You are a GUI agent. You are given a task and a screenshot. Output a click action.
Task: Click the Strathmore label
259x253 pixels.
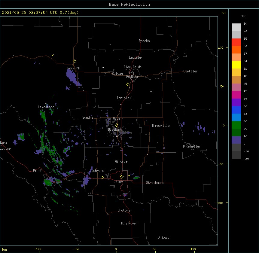155,183
